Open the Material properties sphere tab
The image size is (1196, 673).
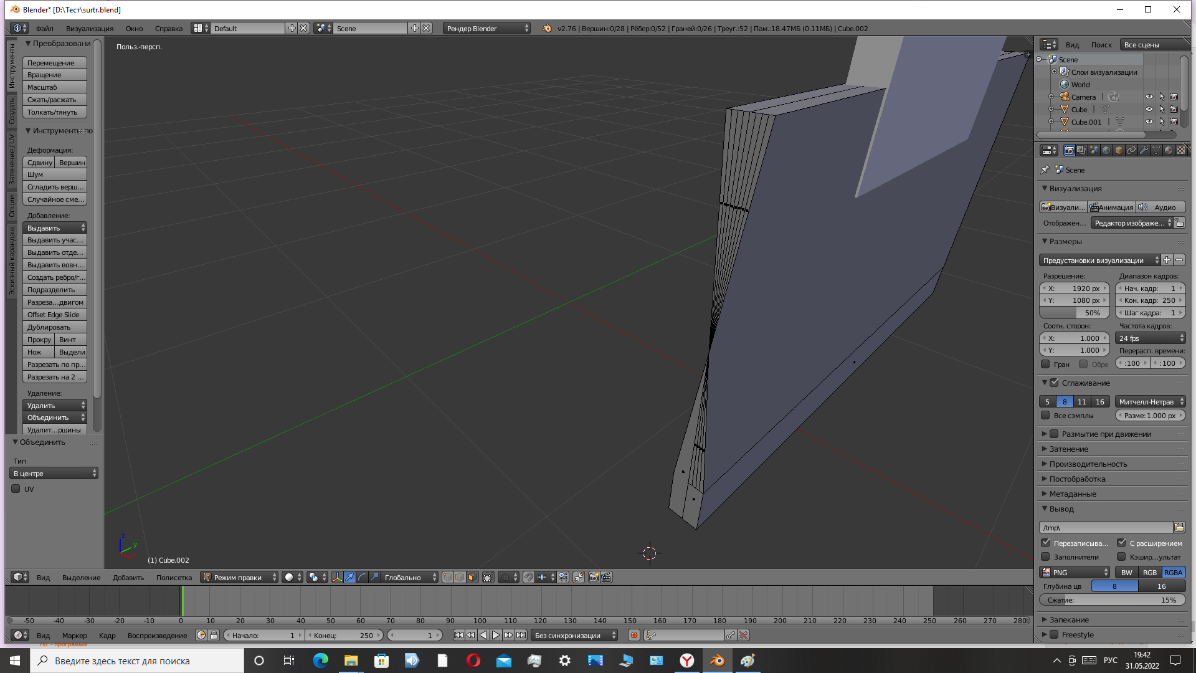click(x=1169, y=150)
